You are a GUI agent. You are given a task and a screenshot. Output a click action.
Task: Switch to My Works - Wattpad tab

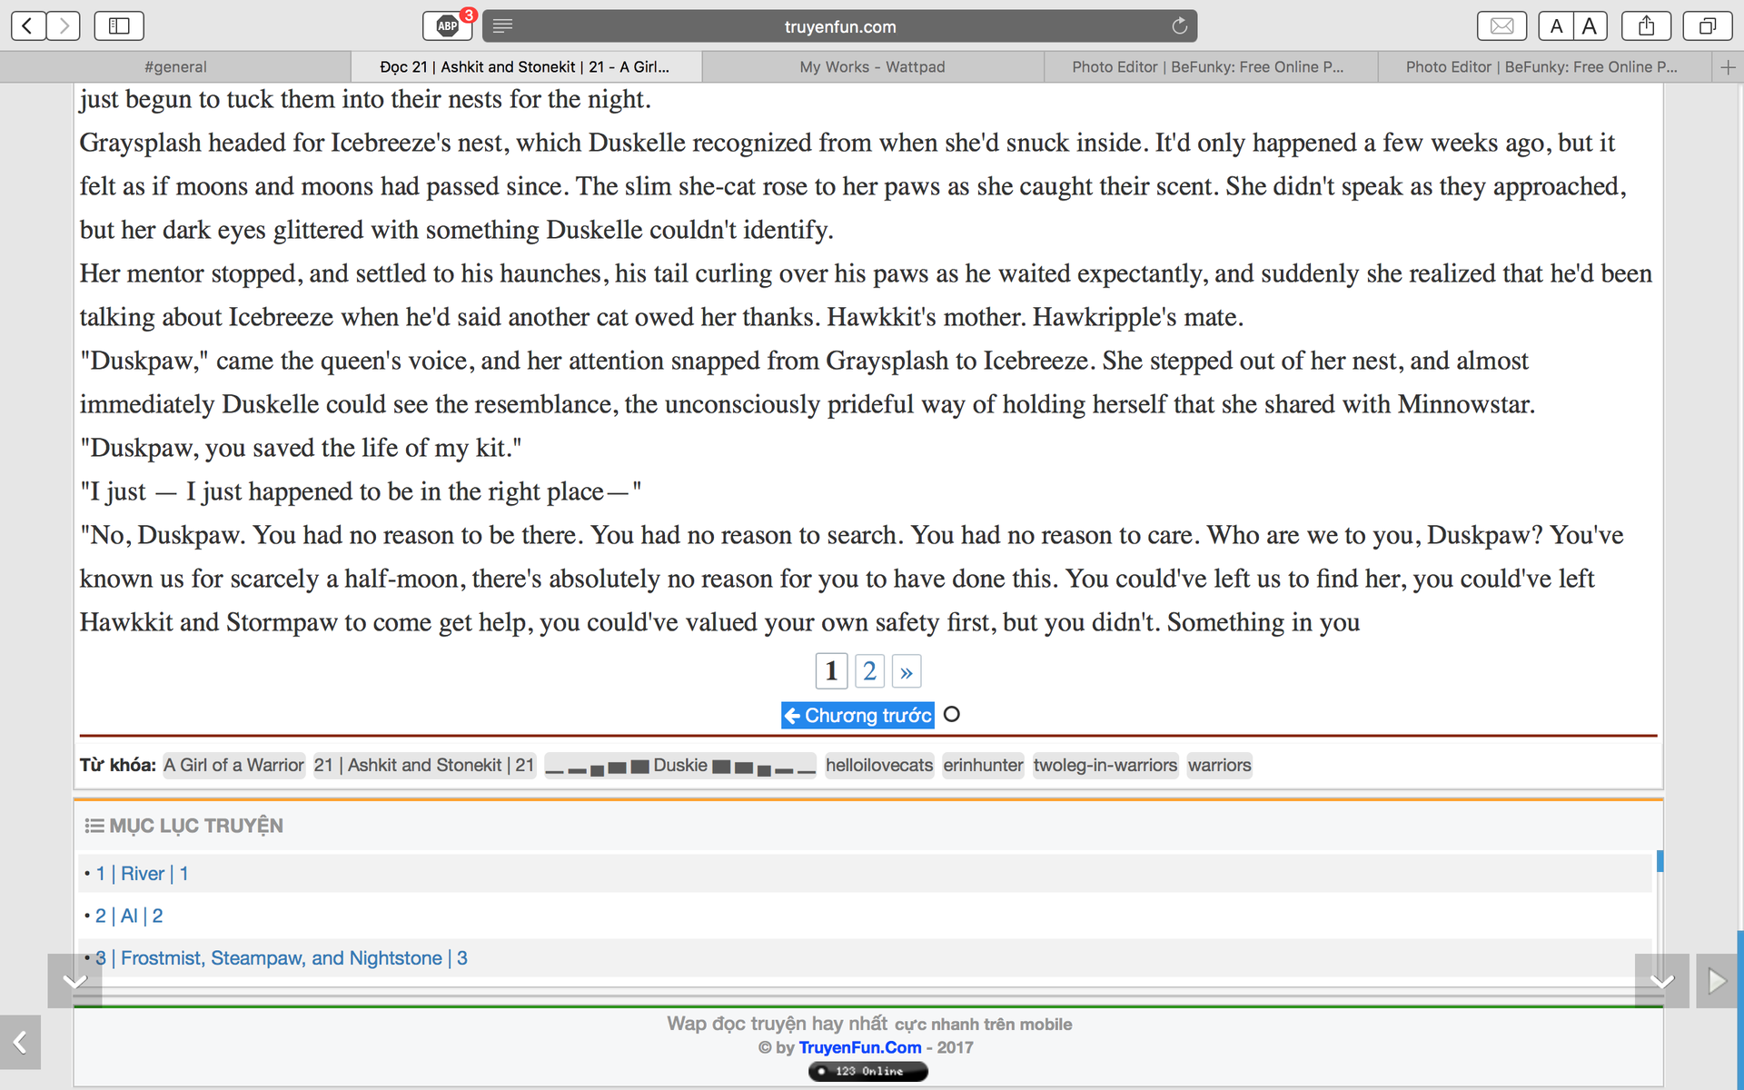(873, 67)
